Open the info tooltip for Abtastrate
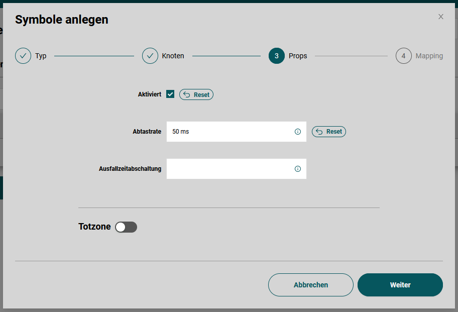Viewport: 458px width, 312px height. pos(298,131)
